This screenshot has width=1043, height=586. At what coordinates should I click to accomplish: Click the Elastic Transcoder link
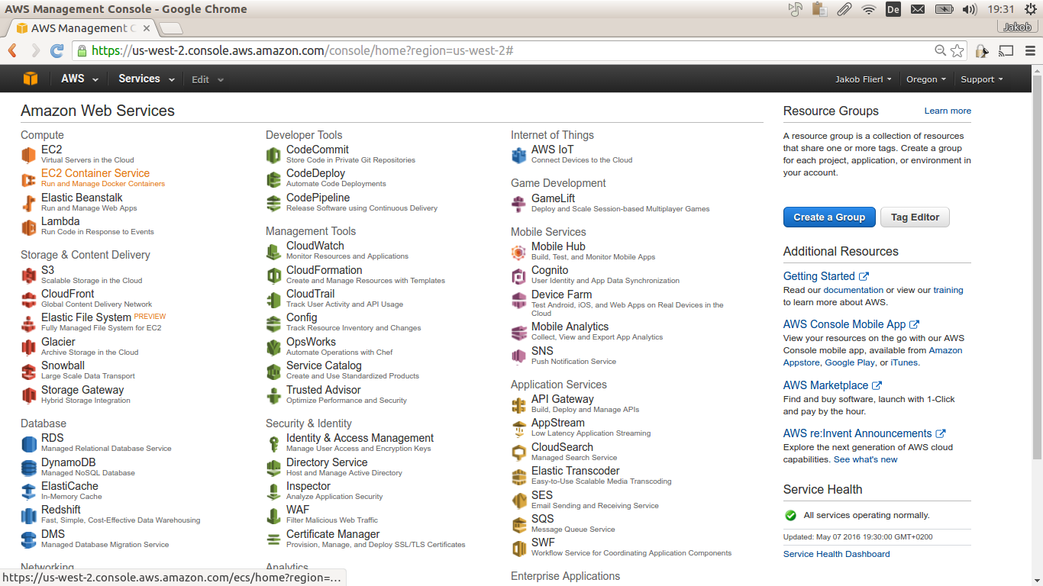click(576, 471)
